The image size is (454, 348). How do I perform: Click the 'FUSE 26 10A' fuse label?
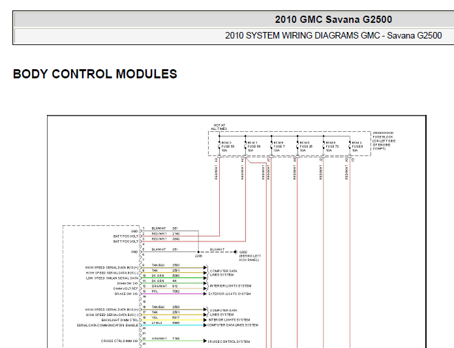point(306,148)
